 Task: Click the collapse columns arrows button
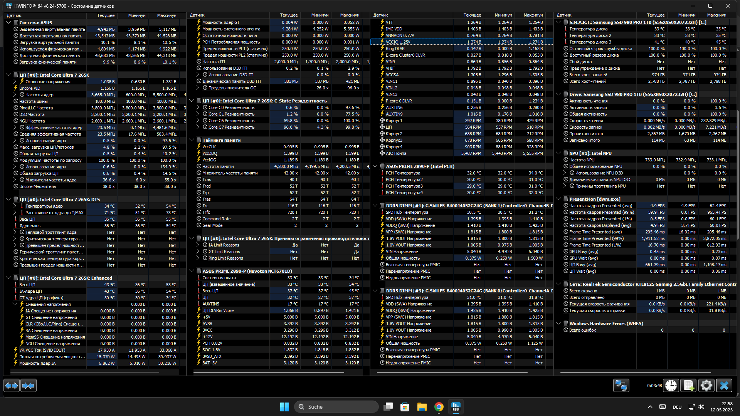tap(28, 386)
